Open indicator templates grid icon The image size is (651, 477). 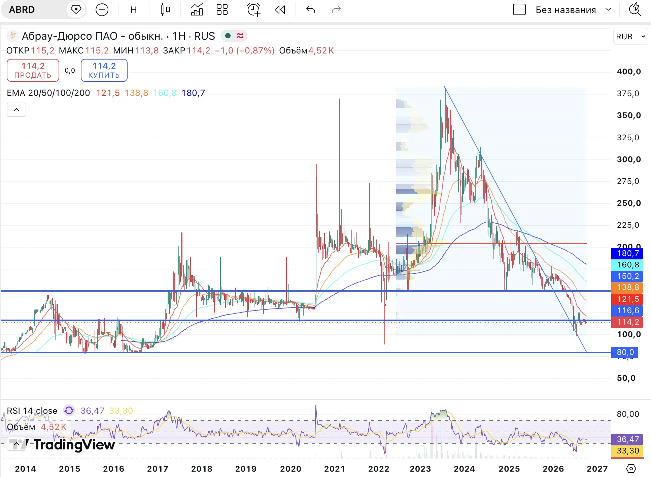pos(222,10)
